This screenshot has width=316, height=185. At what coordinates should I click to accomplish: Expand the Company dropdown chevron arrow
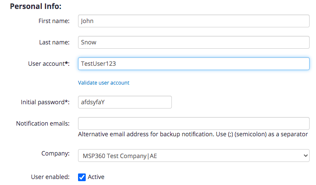[305, 156]
